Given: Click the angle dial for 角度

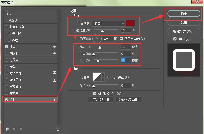Looking at the screenshot, I should coord(97,39).
